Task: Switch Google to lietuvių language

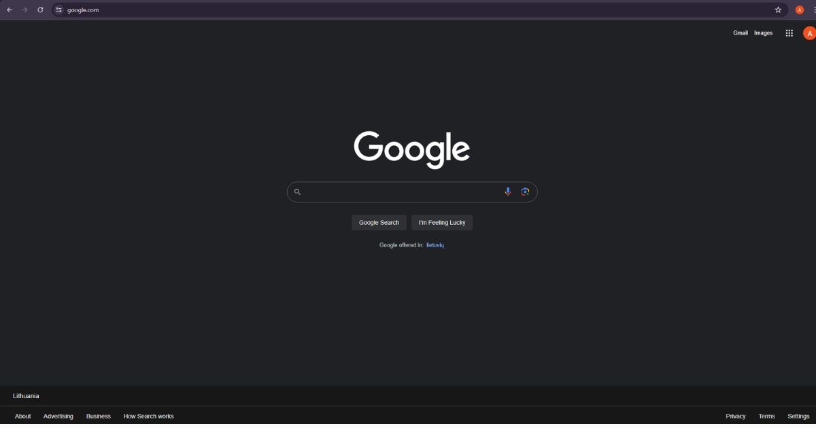Action: (x=435, y=245)
